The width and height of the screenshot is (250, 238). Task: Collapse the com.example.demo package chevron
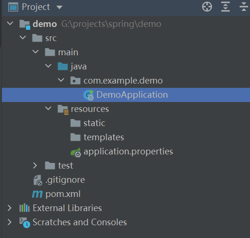(x=61, y=80)
